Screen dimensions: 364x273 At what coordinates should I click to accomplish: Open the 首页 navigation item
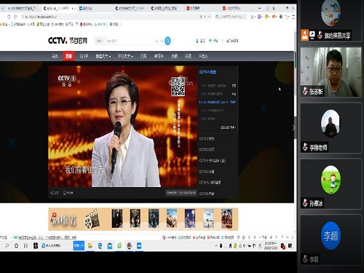(x=55, y=56)
